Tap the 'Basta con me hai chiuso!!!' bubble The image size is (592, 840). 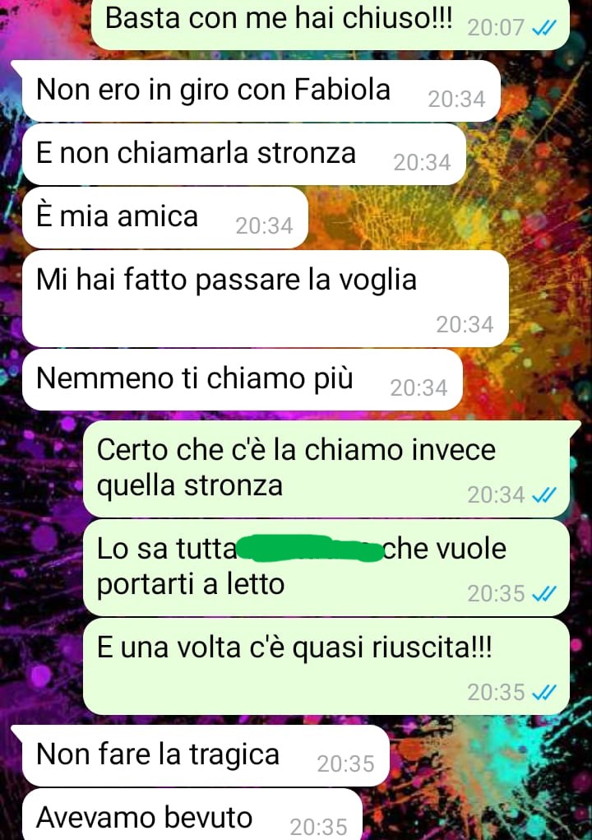click(331, 22)
